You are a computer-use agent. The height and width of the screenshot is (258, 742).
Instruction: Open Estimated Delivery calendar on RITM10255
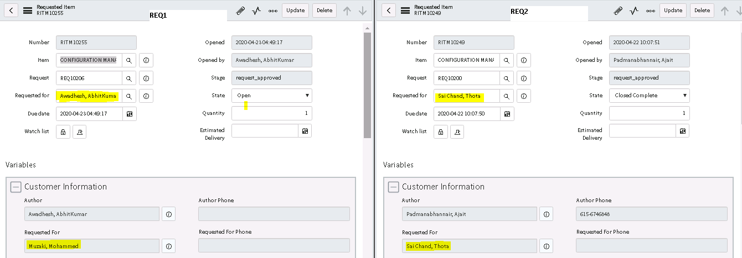pyautogui.click(x=305, y=131)
